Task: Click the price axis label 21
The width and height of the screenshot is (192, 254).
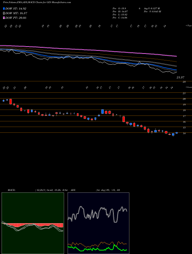Action: (x=184, y=93)
